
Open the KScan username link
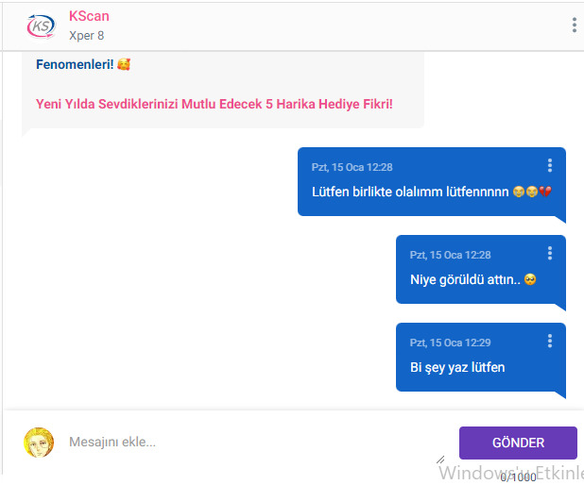[89, 16]
